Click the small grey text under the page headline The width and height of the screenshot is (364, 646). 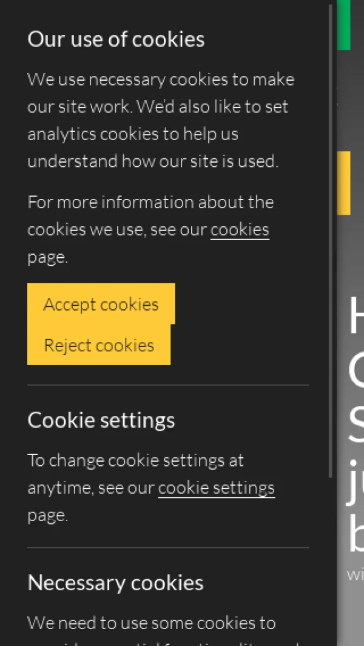(x=356, y=574)
